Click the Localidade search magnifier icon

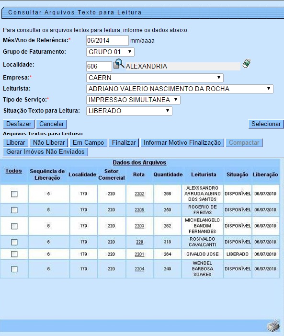click(119, 64)
